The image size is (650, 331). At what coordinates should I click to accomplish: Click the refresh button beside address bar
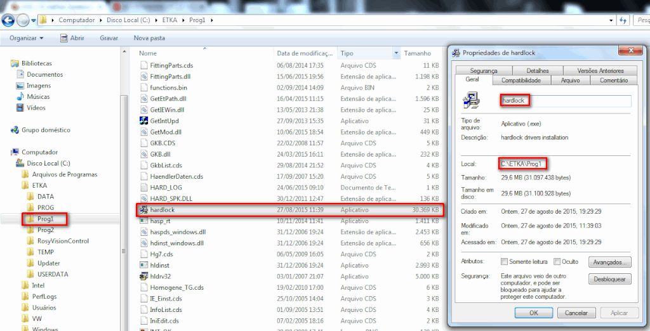point(622,20)
